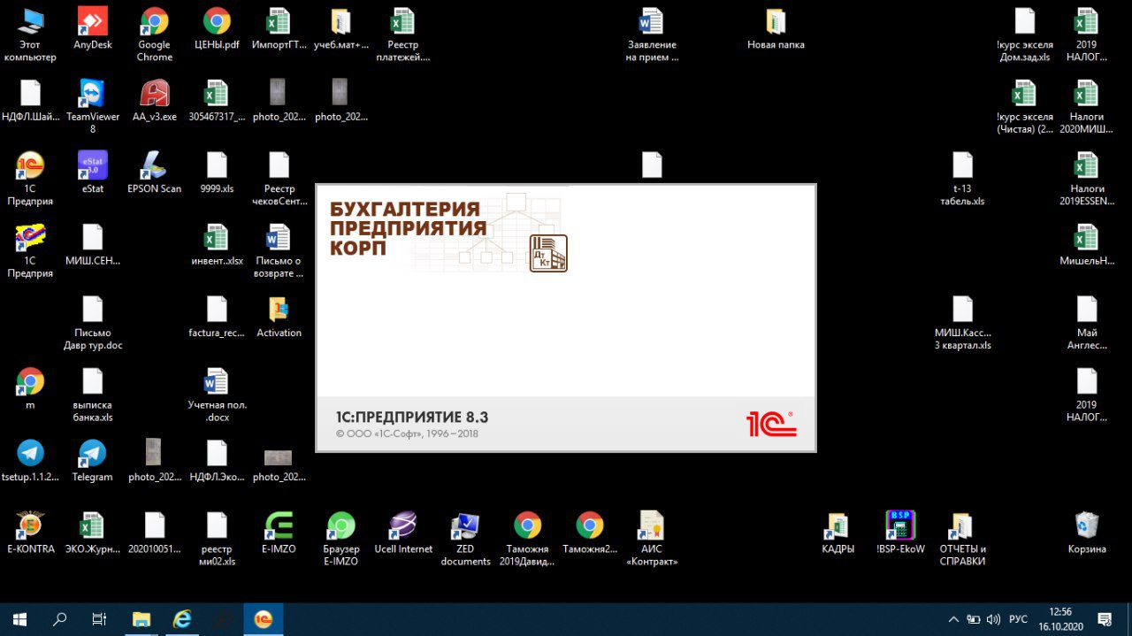Launch the Ucell Internet shortcut
This screenshot has width=1132, height=636.
[403, 533]
